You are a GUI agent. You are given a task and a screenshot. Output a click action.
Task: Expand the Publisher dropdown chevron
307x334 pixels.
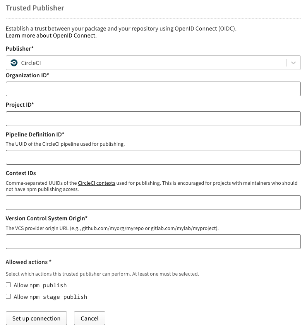coord(293,63)
